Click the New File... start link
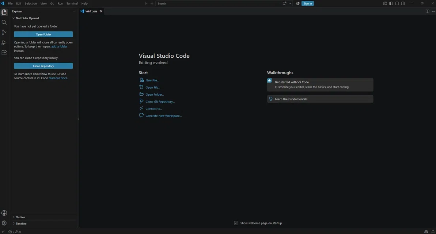The image size is (436, 234). click(149, 80)
